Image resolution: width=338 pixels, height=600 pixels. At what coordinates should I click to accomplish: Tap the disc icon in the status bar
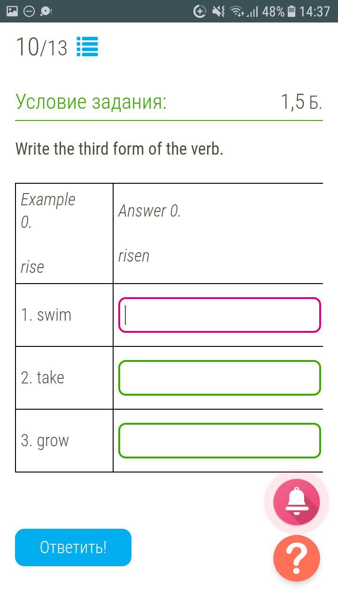click(46, 11)
